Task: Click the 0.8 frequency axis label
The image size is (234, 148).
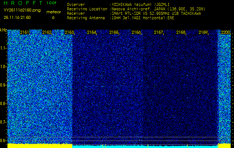Action: point(3,104)
